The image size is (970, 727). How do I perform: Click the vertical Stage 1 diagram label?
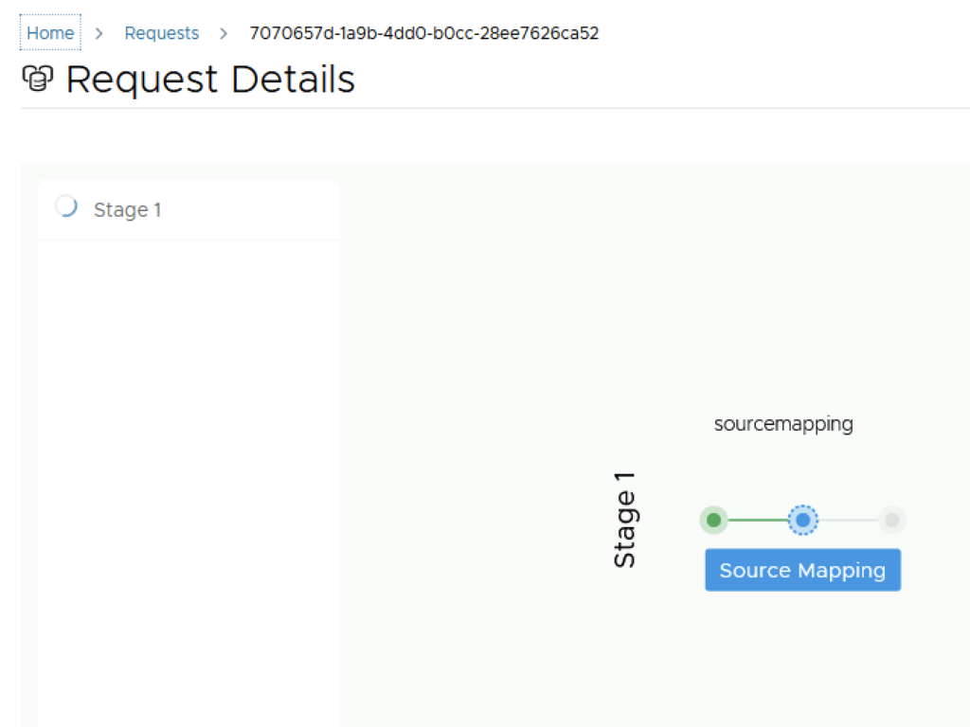click(x=625, y=521)
